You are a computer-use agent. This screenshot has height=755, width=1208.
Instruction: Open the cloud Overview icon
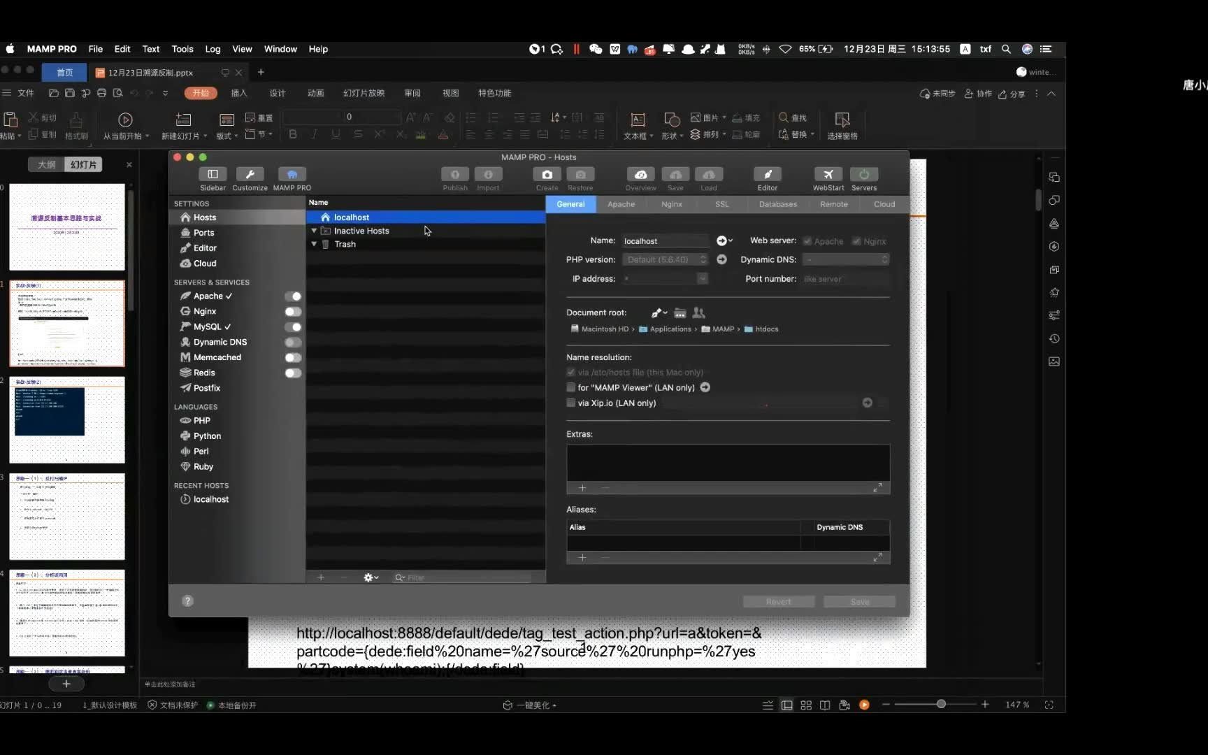640,174
